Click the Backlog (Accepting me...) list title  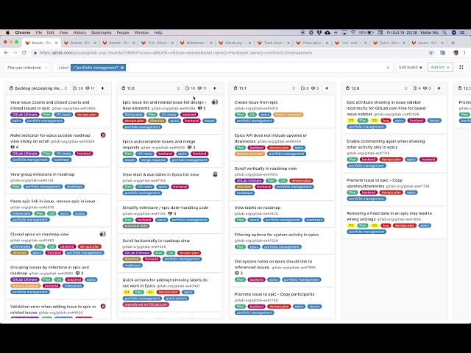point(38,88)
